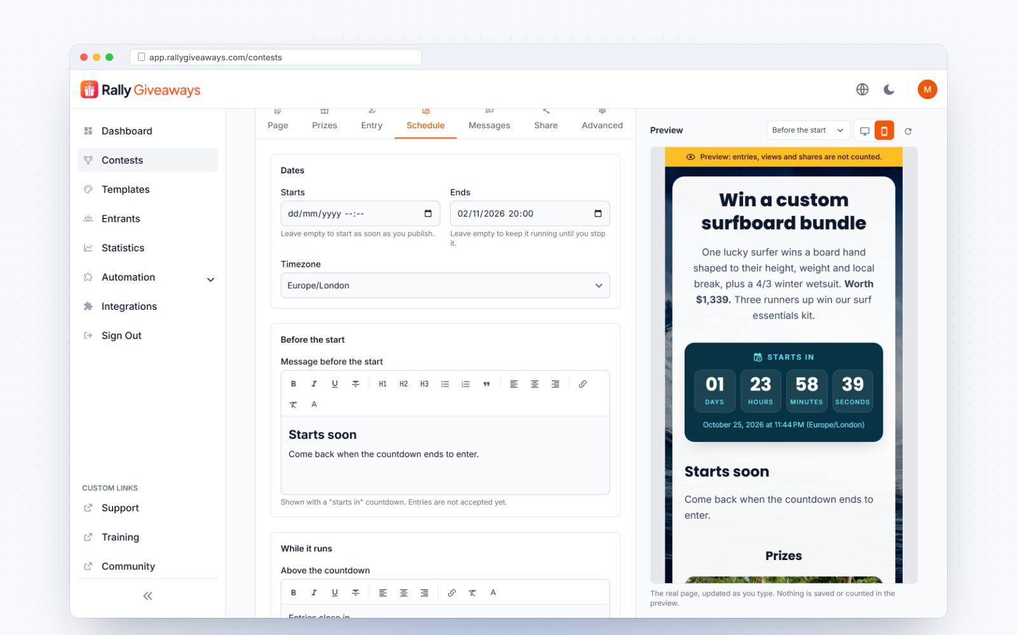This screenshot has height=635, width=1017.
Task: Collapse the sidebar with double chevron
Action: coord(147,596)
